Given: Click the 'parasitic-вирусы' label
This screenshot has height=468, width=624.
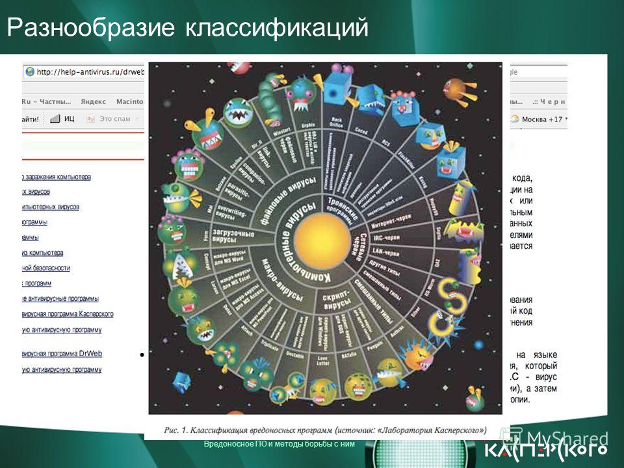Looking at the screenshot, I should click(x=238, y=192).
